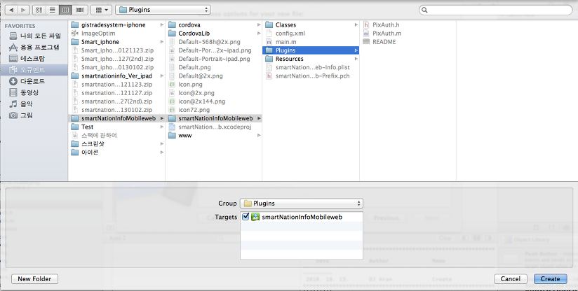Select Smart_ipho…0121123.zip file
The image size is (578, 291).
click(x=117, y=50)
